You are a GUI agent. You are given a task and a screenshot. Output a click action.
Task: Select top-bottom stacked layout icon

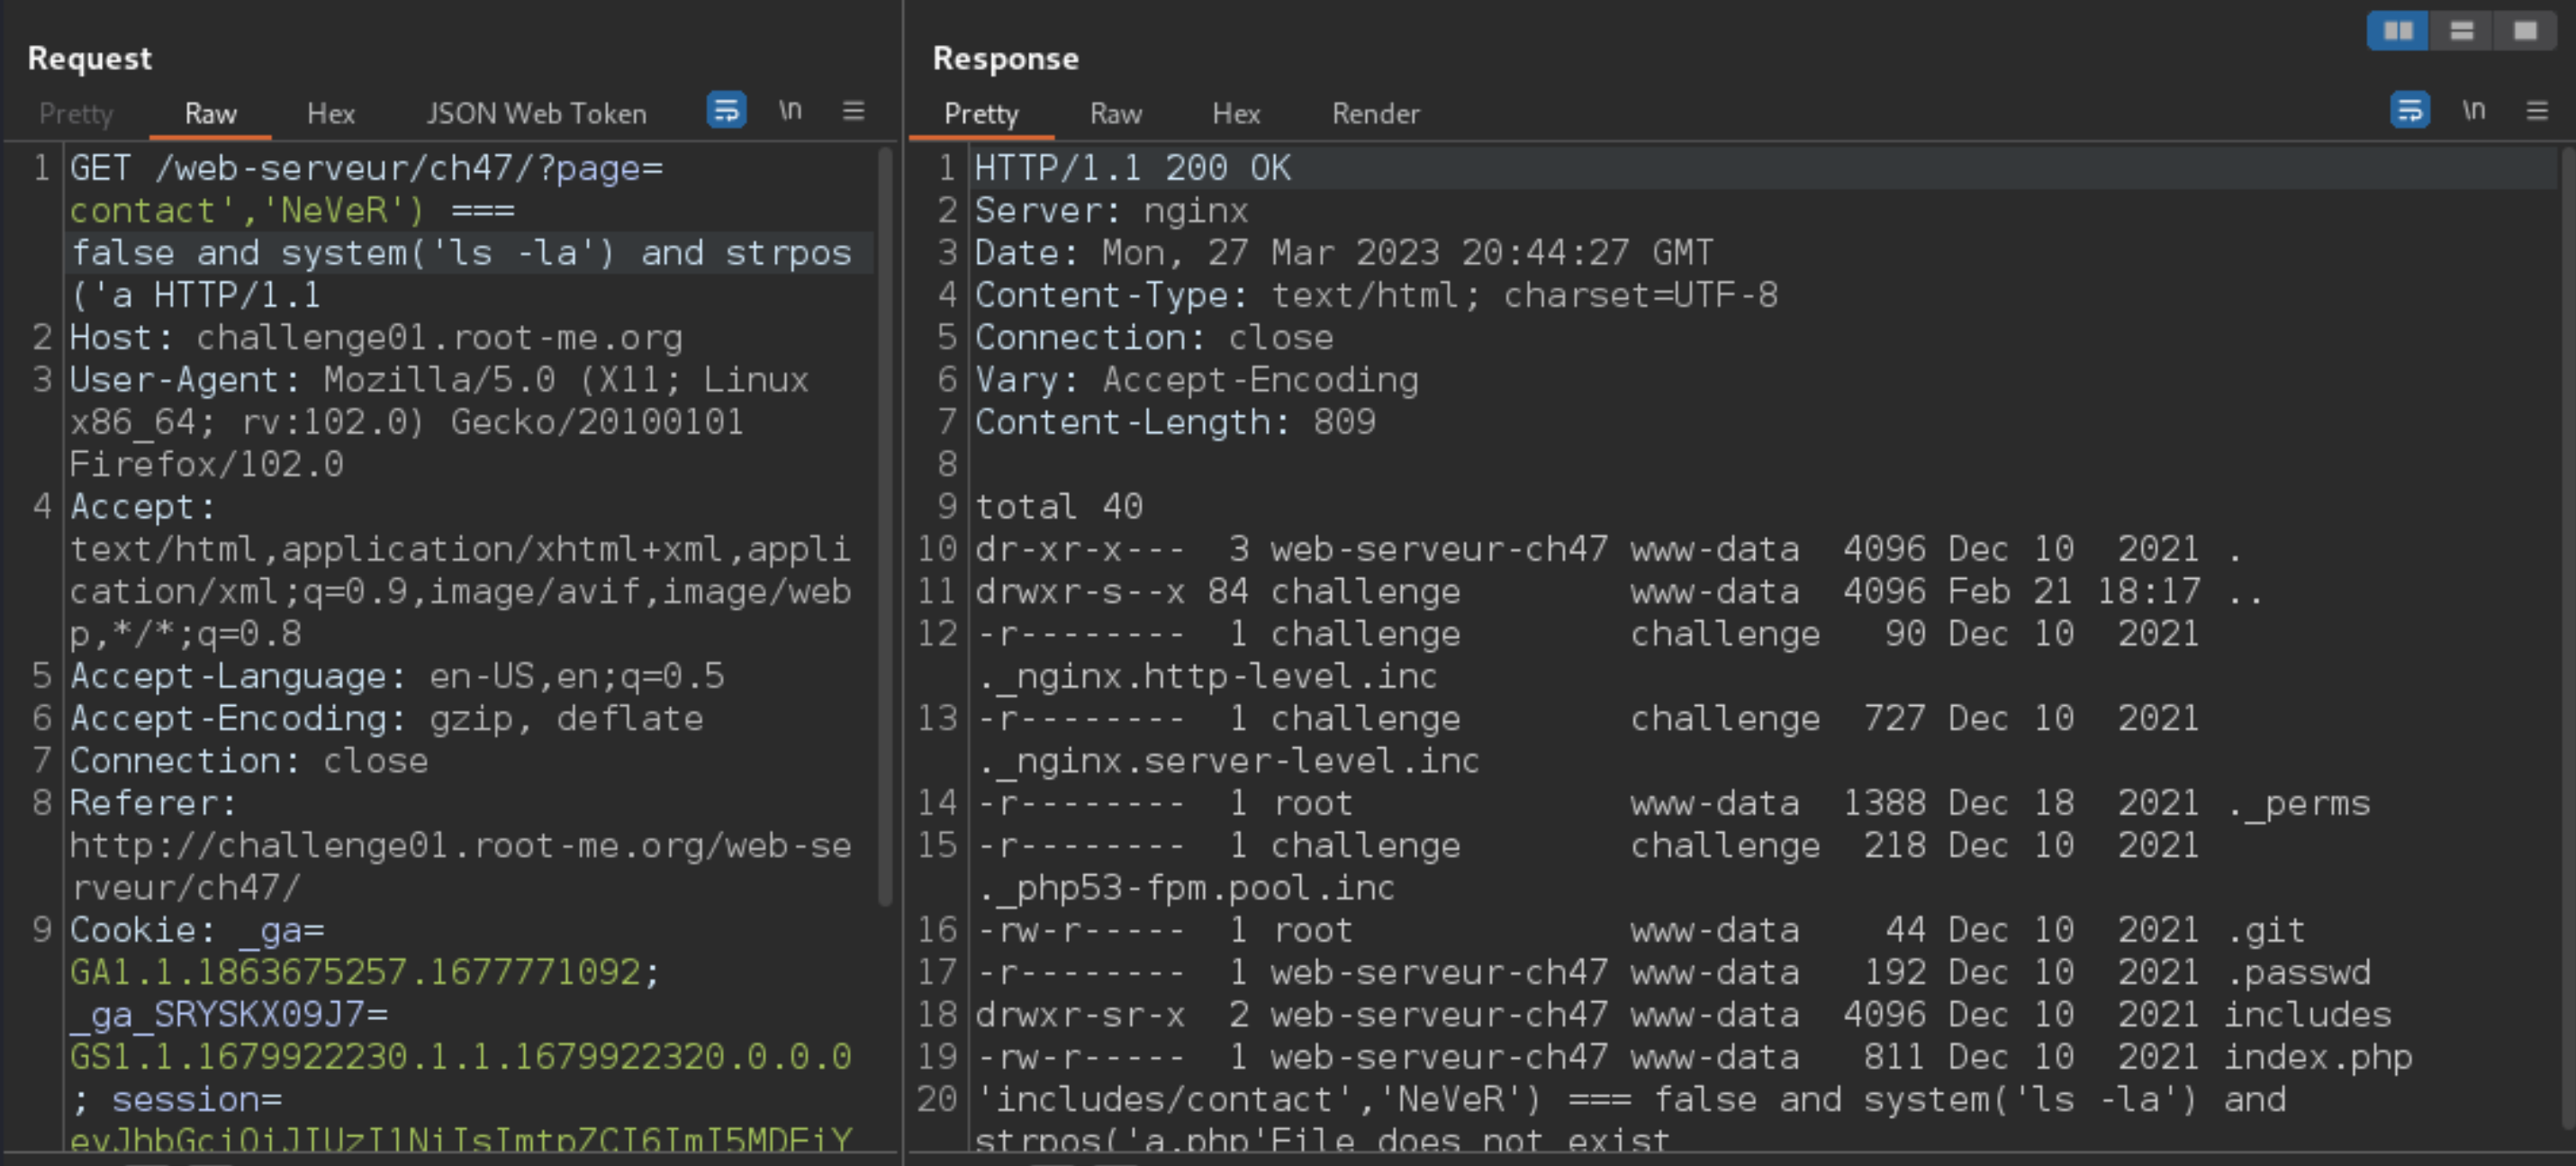coord(2462,31)
